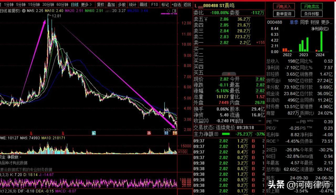Click 卖二 price 2.03 row
The image size is (336, 195).
point(229,37)
